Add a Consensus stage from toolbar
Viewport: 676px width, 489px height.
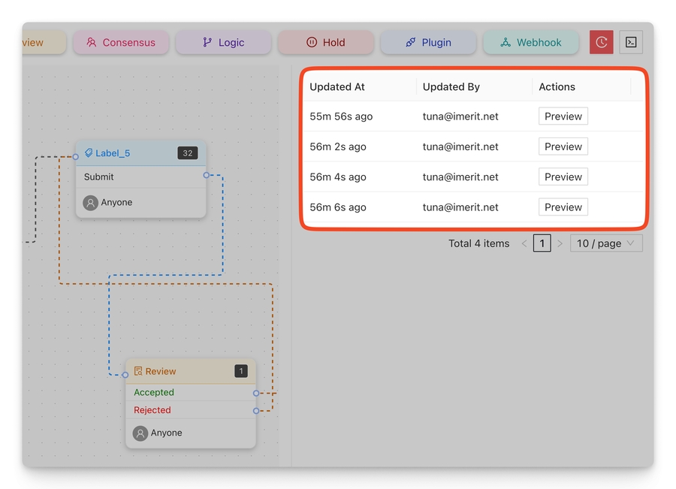(121, 43)
